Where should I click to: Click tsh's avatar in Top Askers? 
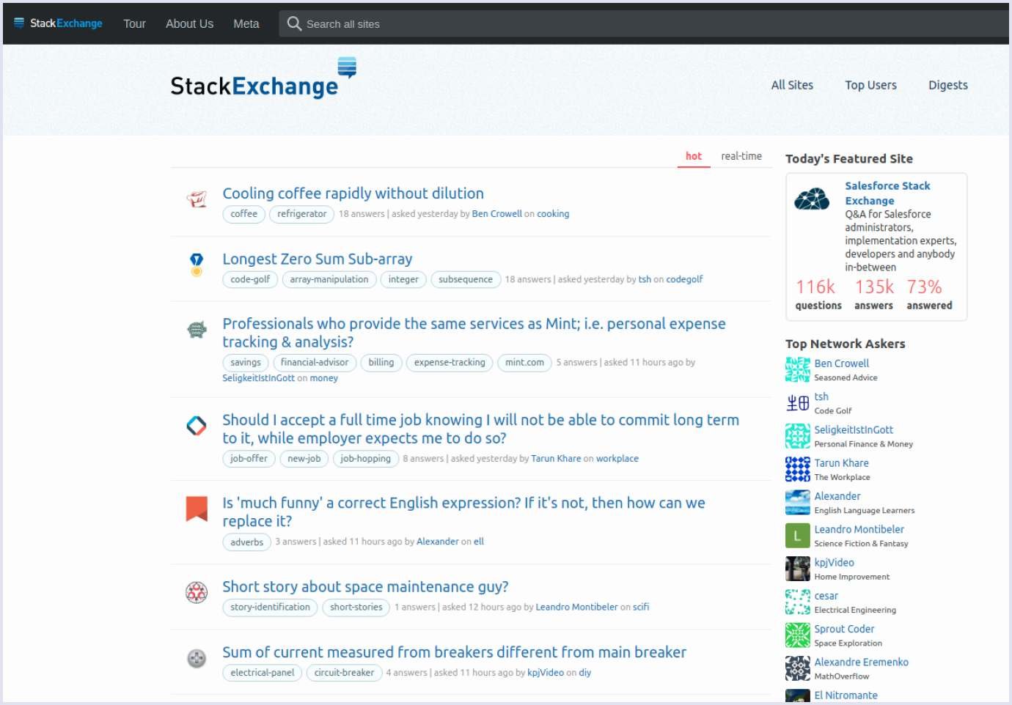pos(798,403)
